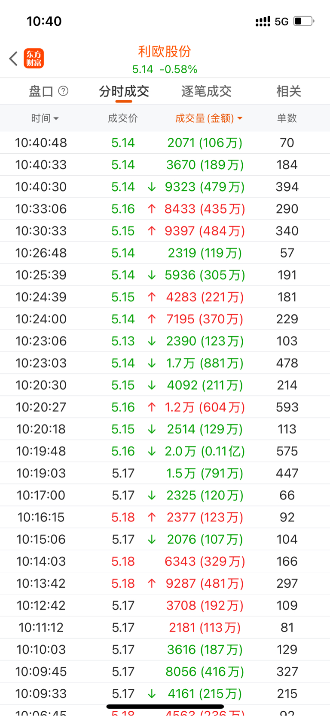
Task: Tap the green down arrow at 10:40:30
Action: [152, 187]
